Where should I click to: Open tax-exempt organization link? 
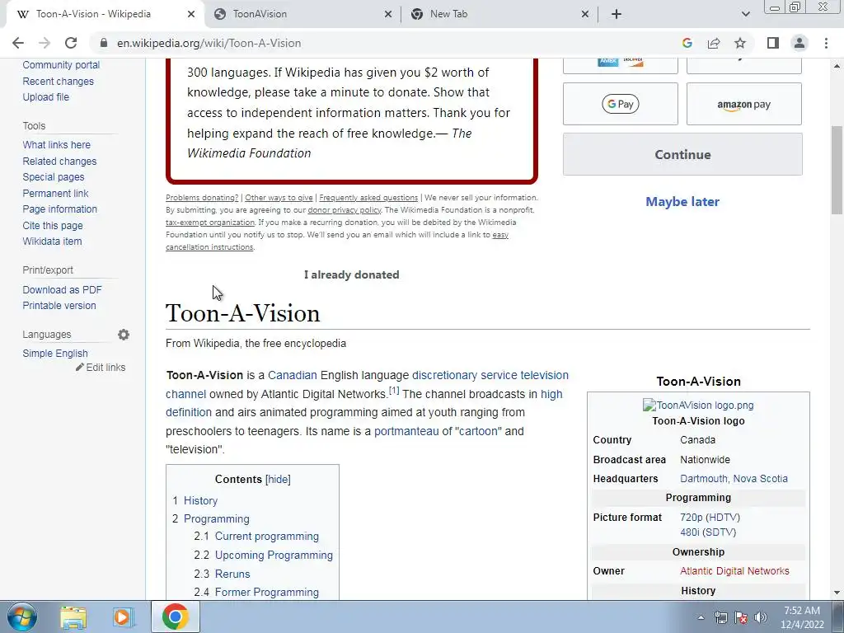210,223
